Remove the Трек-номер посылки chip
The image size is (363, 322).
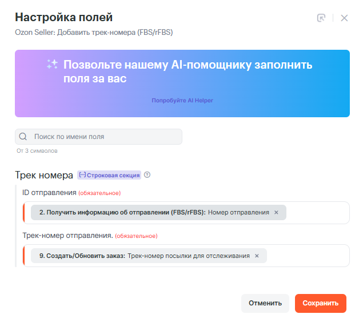click(257, 256)
